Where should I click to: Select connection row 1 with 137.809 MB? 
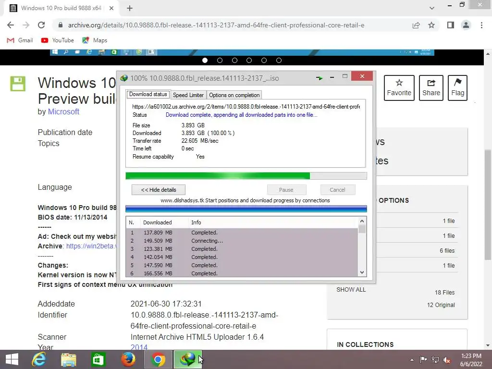coord(242,233)
